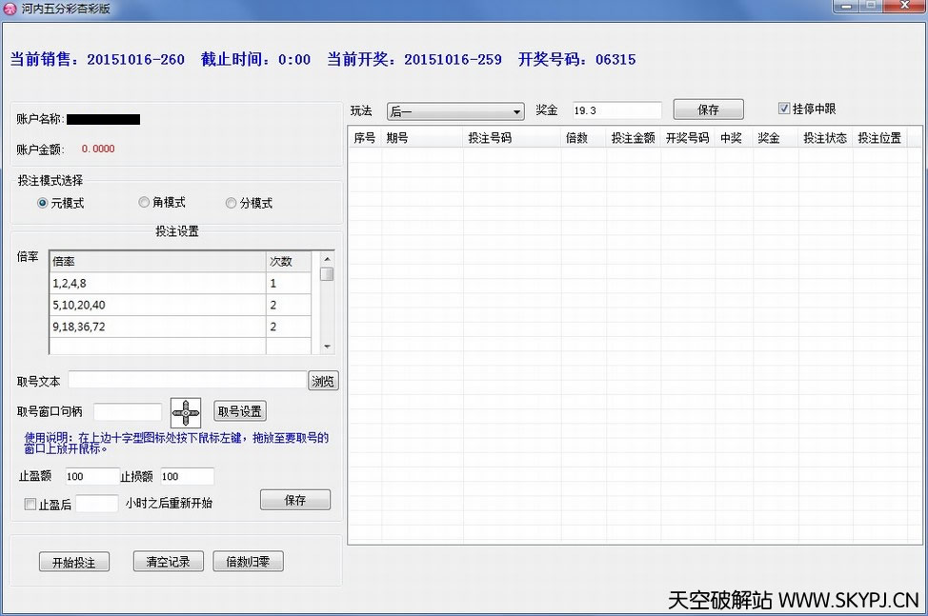
Task: Click 清空记录 to clear records
Action: (x=168, y=561)
